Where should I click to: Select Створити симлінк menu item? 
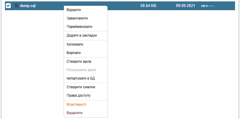point(81,87)
